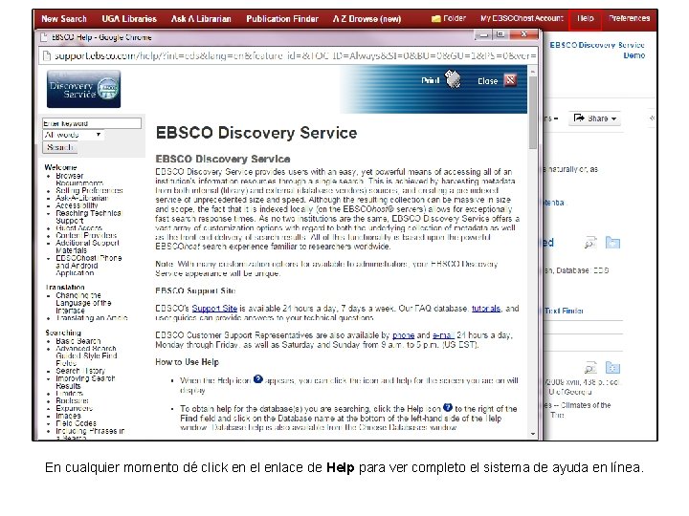Open EBSCOhost iPhone and Android Application topic
Screen dimensions: 689x516
tap(89, 266)
